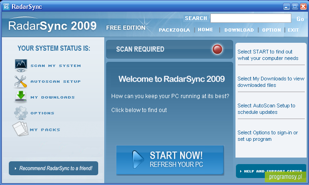Click the My Downloads green arrow icon
The width and height of the screenshot is (309, 185).
(x=21, y=97)
